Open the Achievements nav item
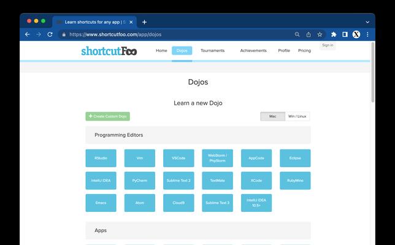The image size is (395, 245). pos(253,51)
